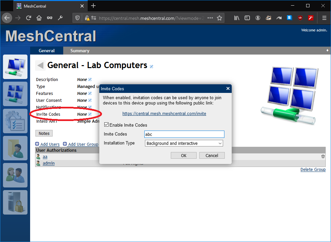This screenshot has height=242, width=331.
Task: Open Firefox hamburger menu
Action: tap(324, 18)
